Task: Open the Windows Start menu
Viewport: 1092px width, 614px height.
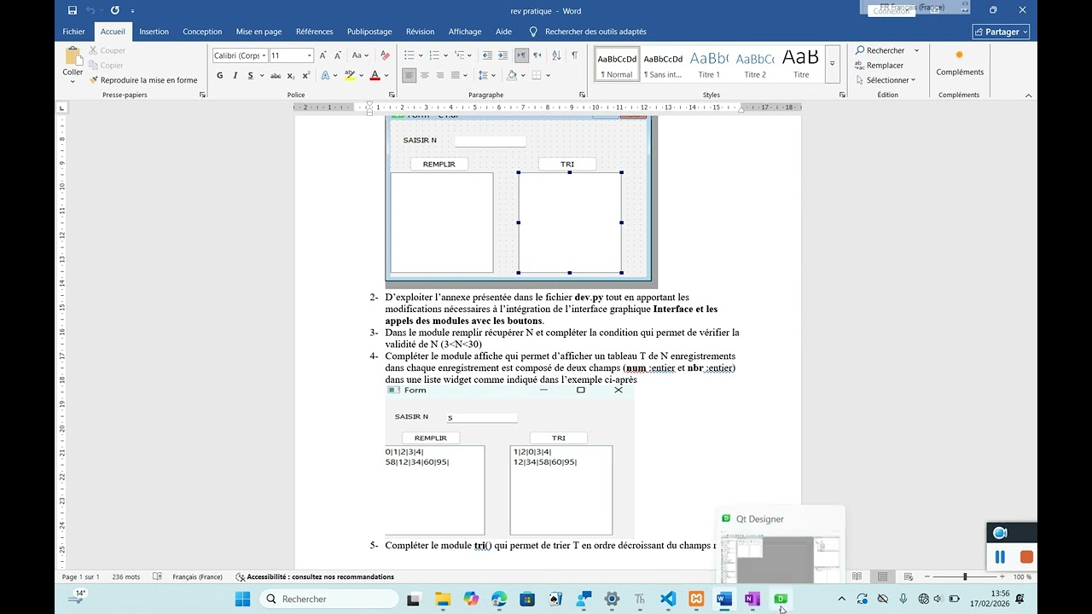Action: pyautogui.click(x=242, y=599)
